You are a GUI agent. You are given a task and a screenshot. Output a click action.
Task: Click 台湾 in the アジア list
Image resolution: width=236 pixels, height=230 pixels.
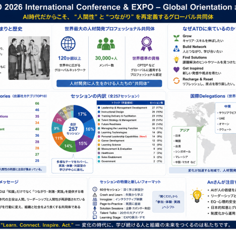[x=178, y=146]
